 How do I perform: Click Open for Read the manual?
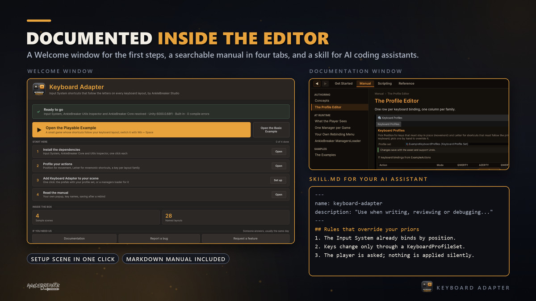pos(279,194)
